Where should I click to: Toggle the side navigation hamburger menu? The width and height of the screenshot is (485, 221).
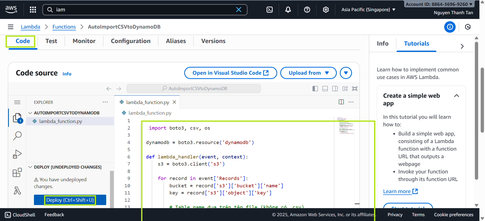tap(11, 27)
